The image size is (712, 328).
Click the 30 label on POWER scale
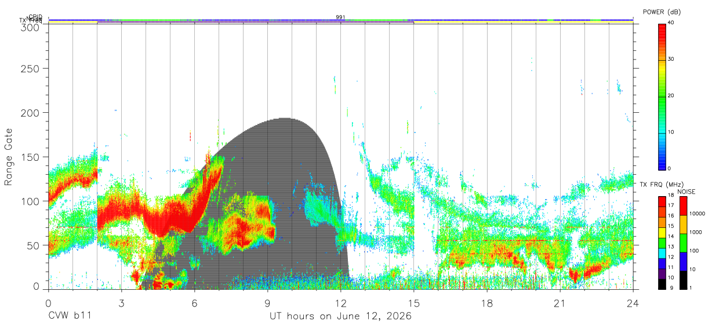click(671, 59)
